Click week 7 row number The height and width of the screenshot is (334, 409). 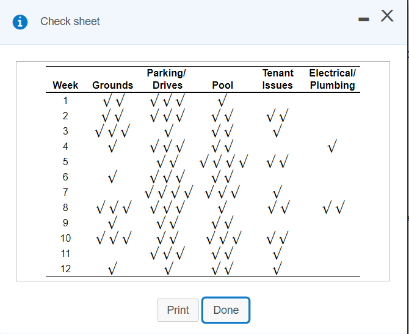[x=65, y=192]
